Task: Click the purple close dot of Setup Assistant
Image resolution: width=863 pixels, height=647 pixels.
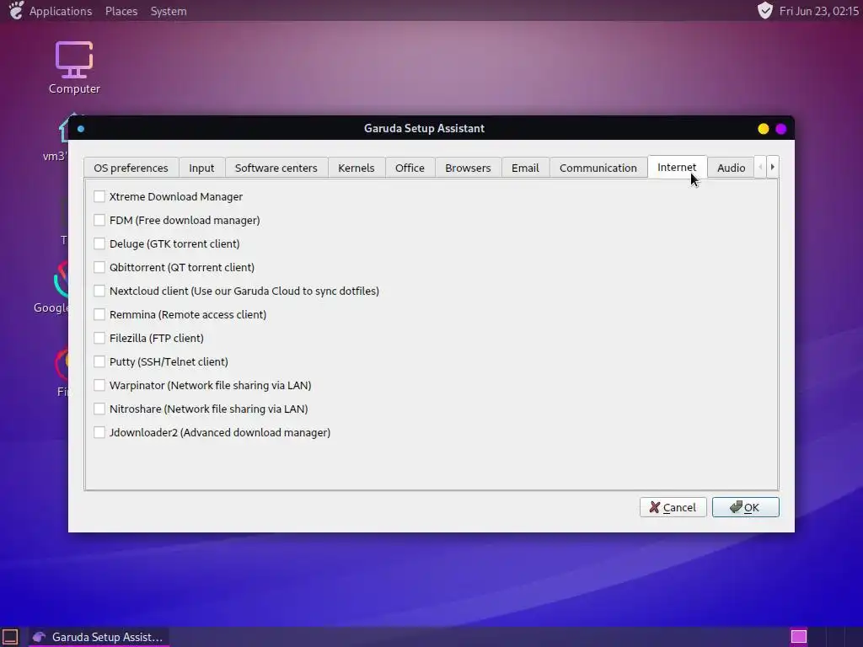Action: coord(781,129)
